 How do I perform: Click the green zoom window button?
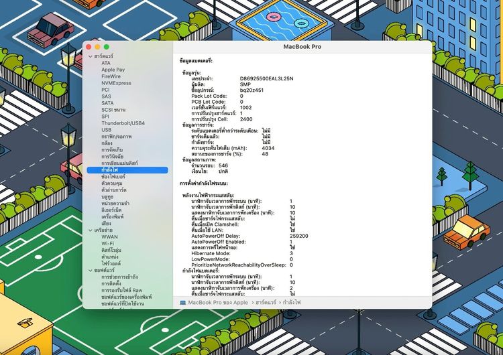click(106, 47)
